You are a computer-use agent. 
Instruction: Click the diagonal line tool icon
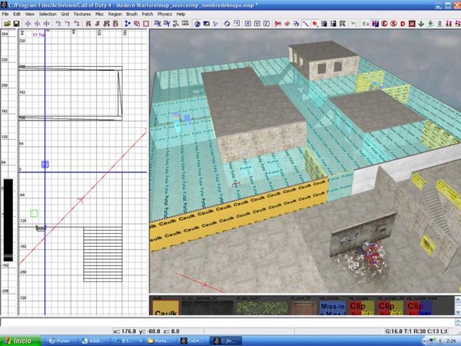tap(306, 24)
